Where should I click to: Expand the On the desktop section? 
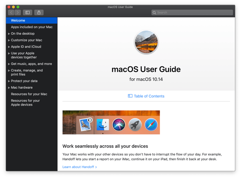click(x=9, y=34)
